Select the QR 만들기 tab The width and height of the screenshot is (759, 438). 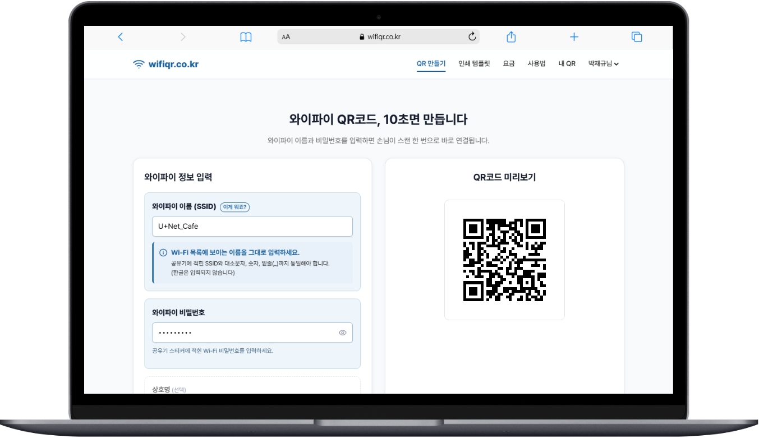click(431, 64)
